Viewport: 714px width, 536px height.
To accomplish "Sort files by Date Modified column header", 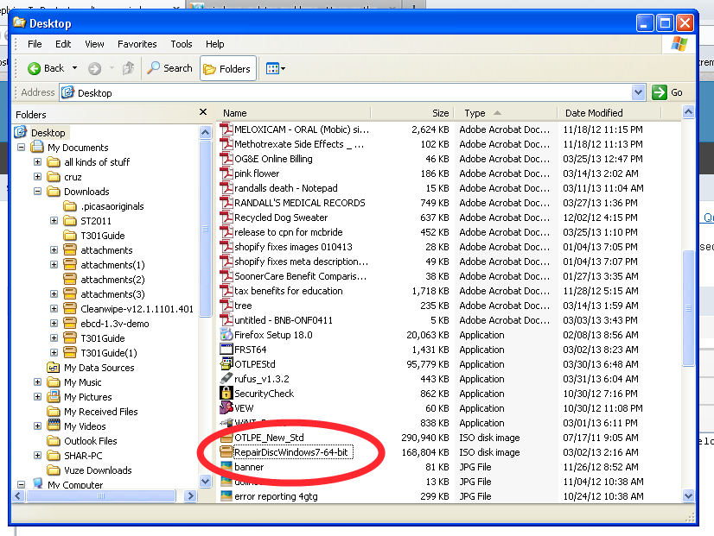I will point(609,113).
